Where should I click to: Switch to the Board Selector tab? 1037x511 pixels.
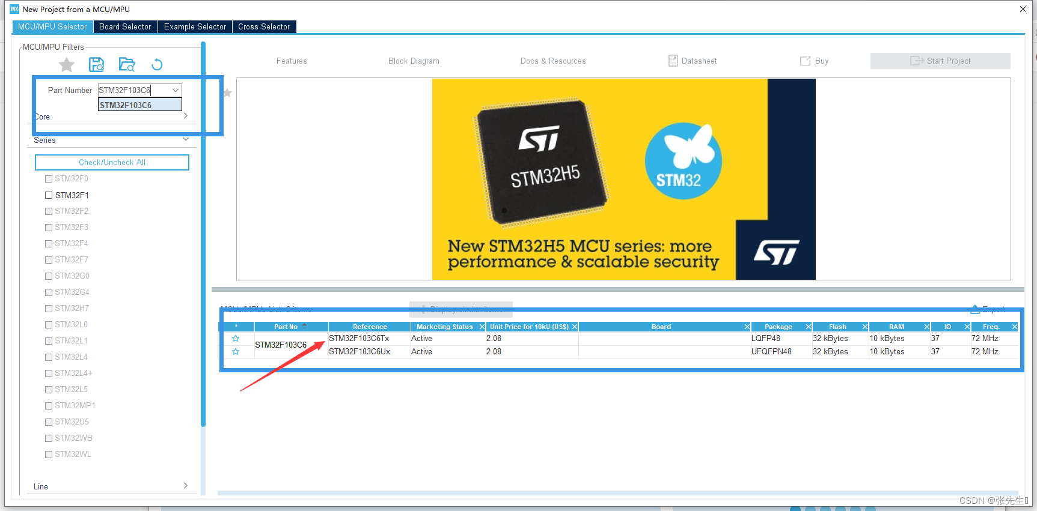click(125, 26)
